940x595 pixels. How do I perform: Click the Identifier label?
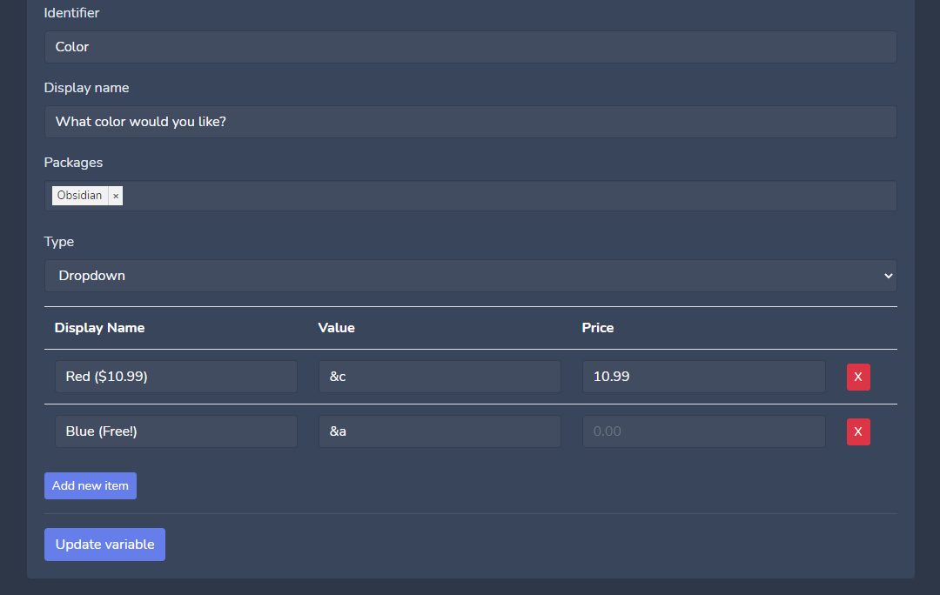click(x=71, y=13)
